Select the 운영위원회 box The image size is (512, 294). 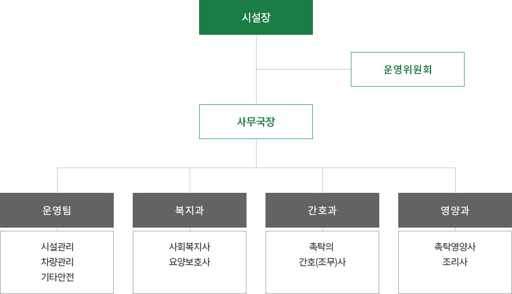point(408,70)
